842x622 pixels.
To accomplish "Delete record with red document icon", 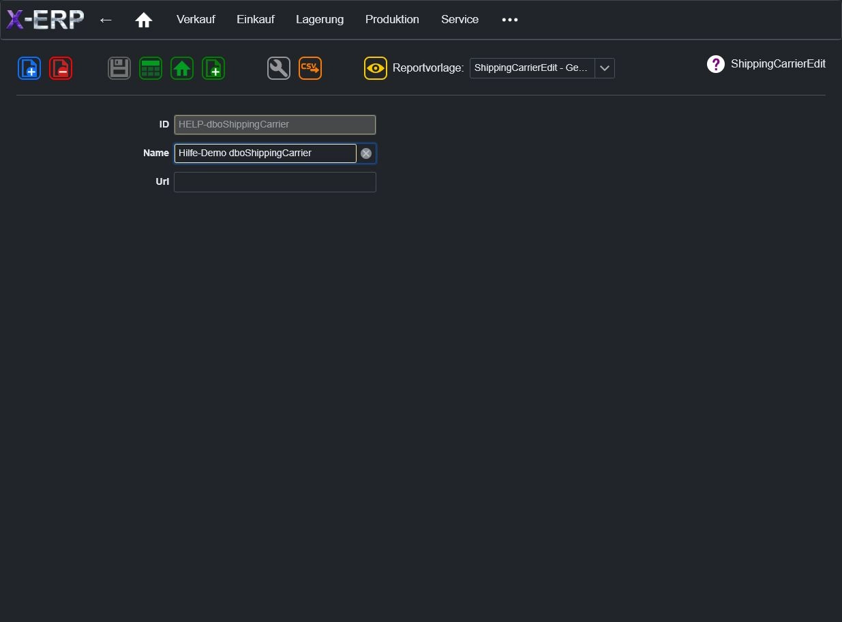I will pos(61,68).
